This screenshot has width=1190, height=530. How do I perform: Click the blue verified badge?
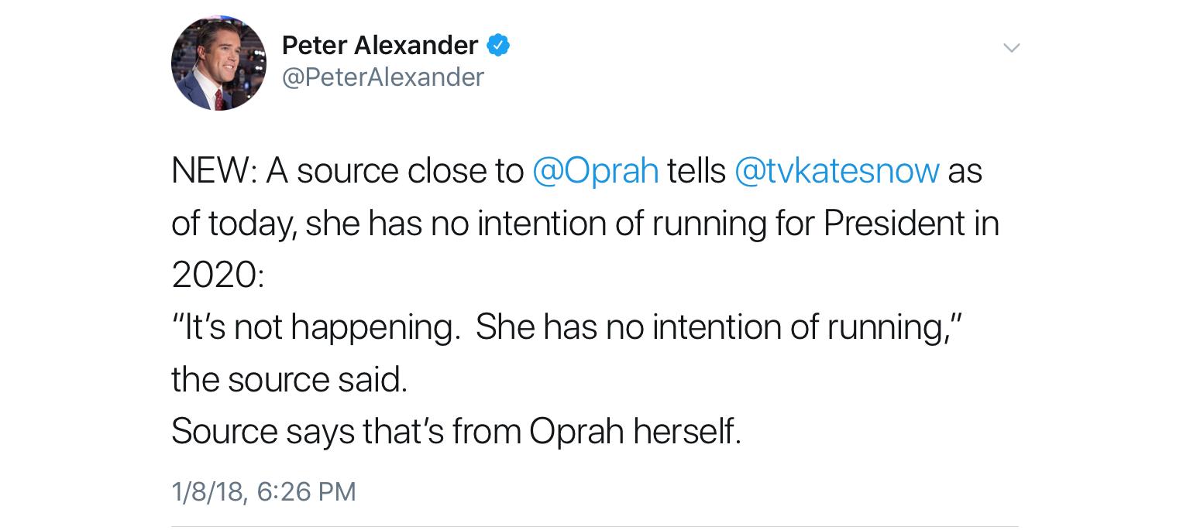click(498, 46)
